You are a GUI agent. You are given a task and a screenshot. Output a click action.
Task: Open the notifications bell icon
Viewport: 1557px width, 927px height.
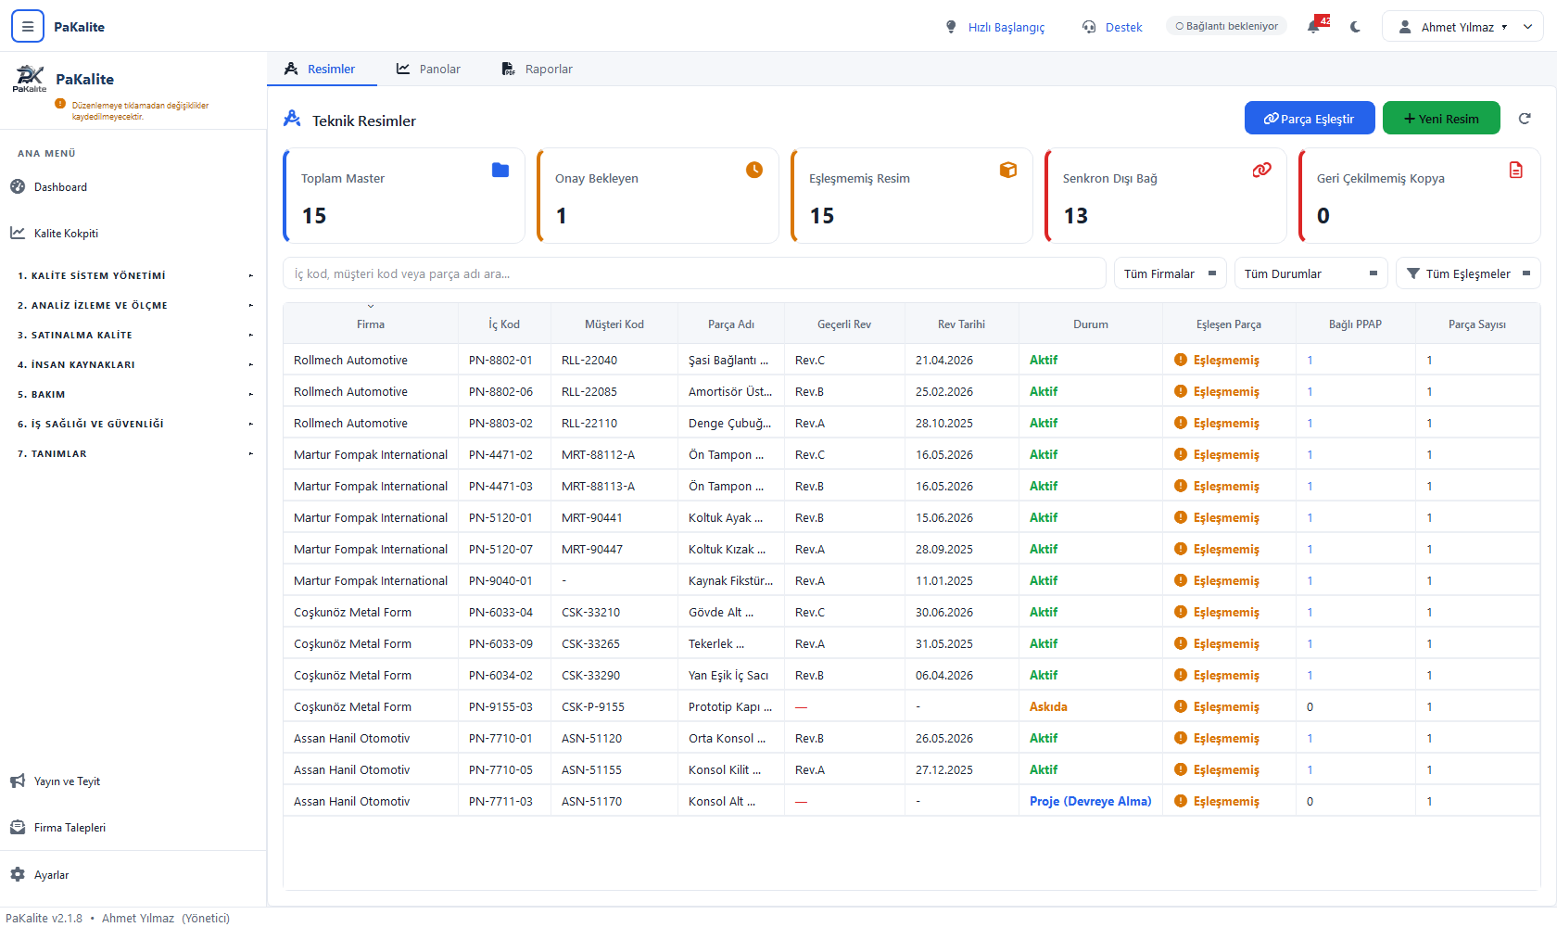click(1314, 27)
